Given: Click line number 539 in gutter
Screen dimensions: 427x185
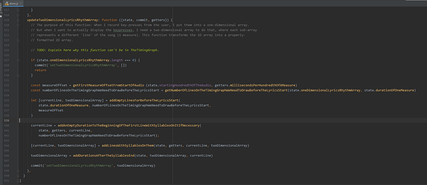Looking at the screenshot, I should [7, 120].
